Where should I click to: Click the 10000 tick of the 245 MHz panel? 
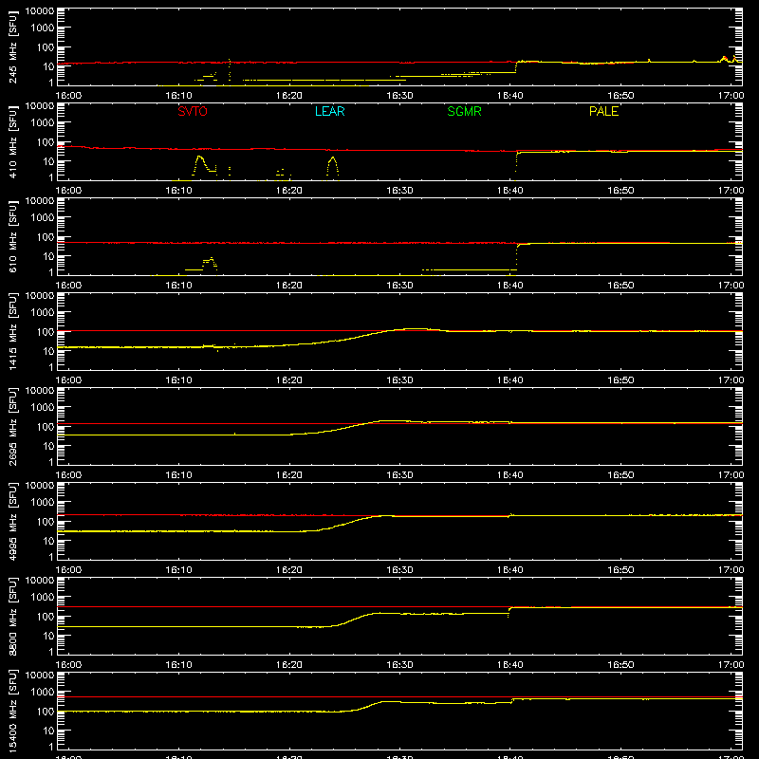(x=40, y=11)
